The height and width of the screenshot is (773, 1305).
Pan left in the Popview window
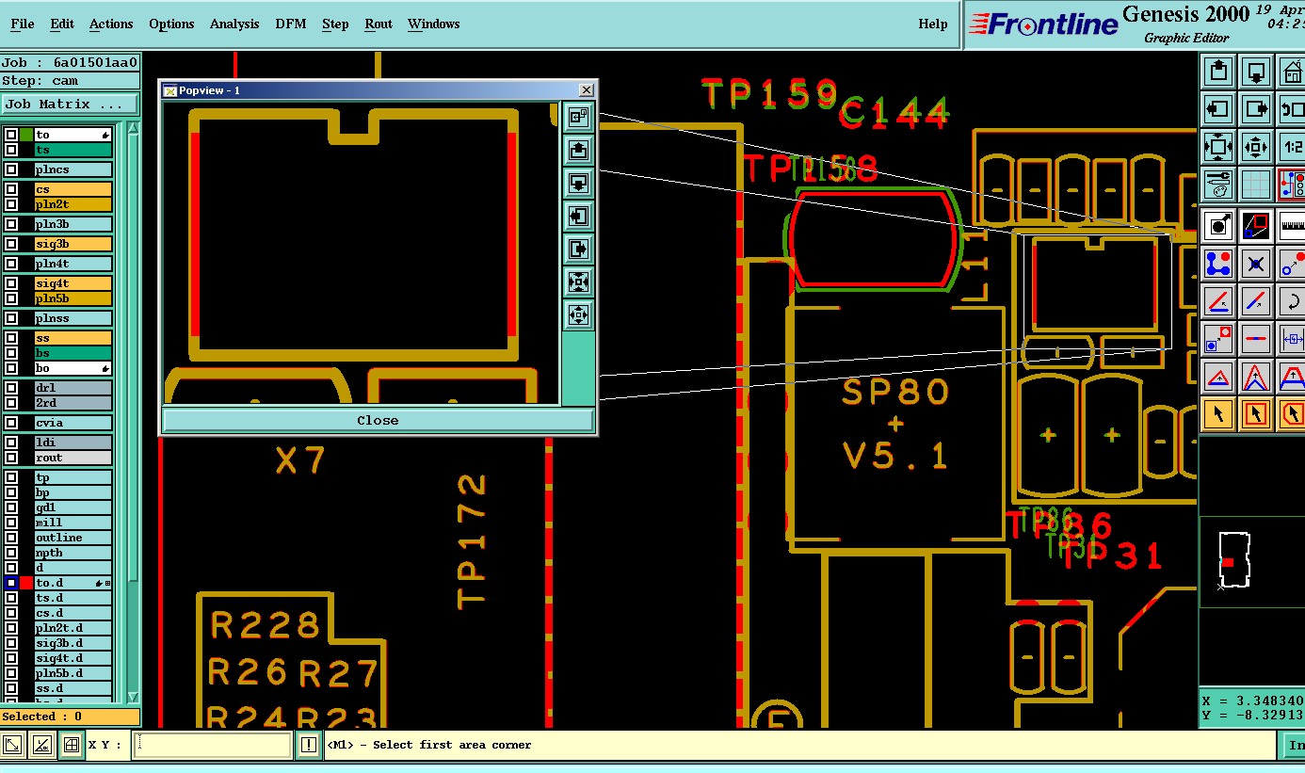click(578, 216)
